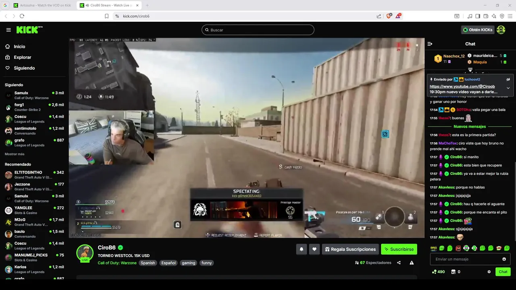Click the KICK logo

pyautogui.click(x=29, y=30)
